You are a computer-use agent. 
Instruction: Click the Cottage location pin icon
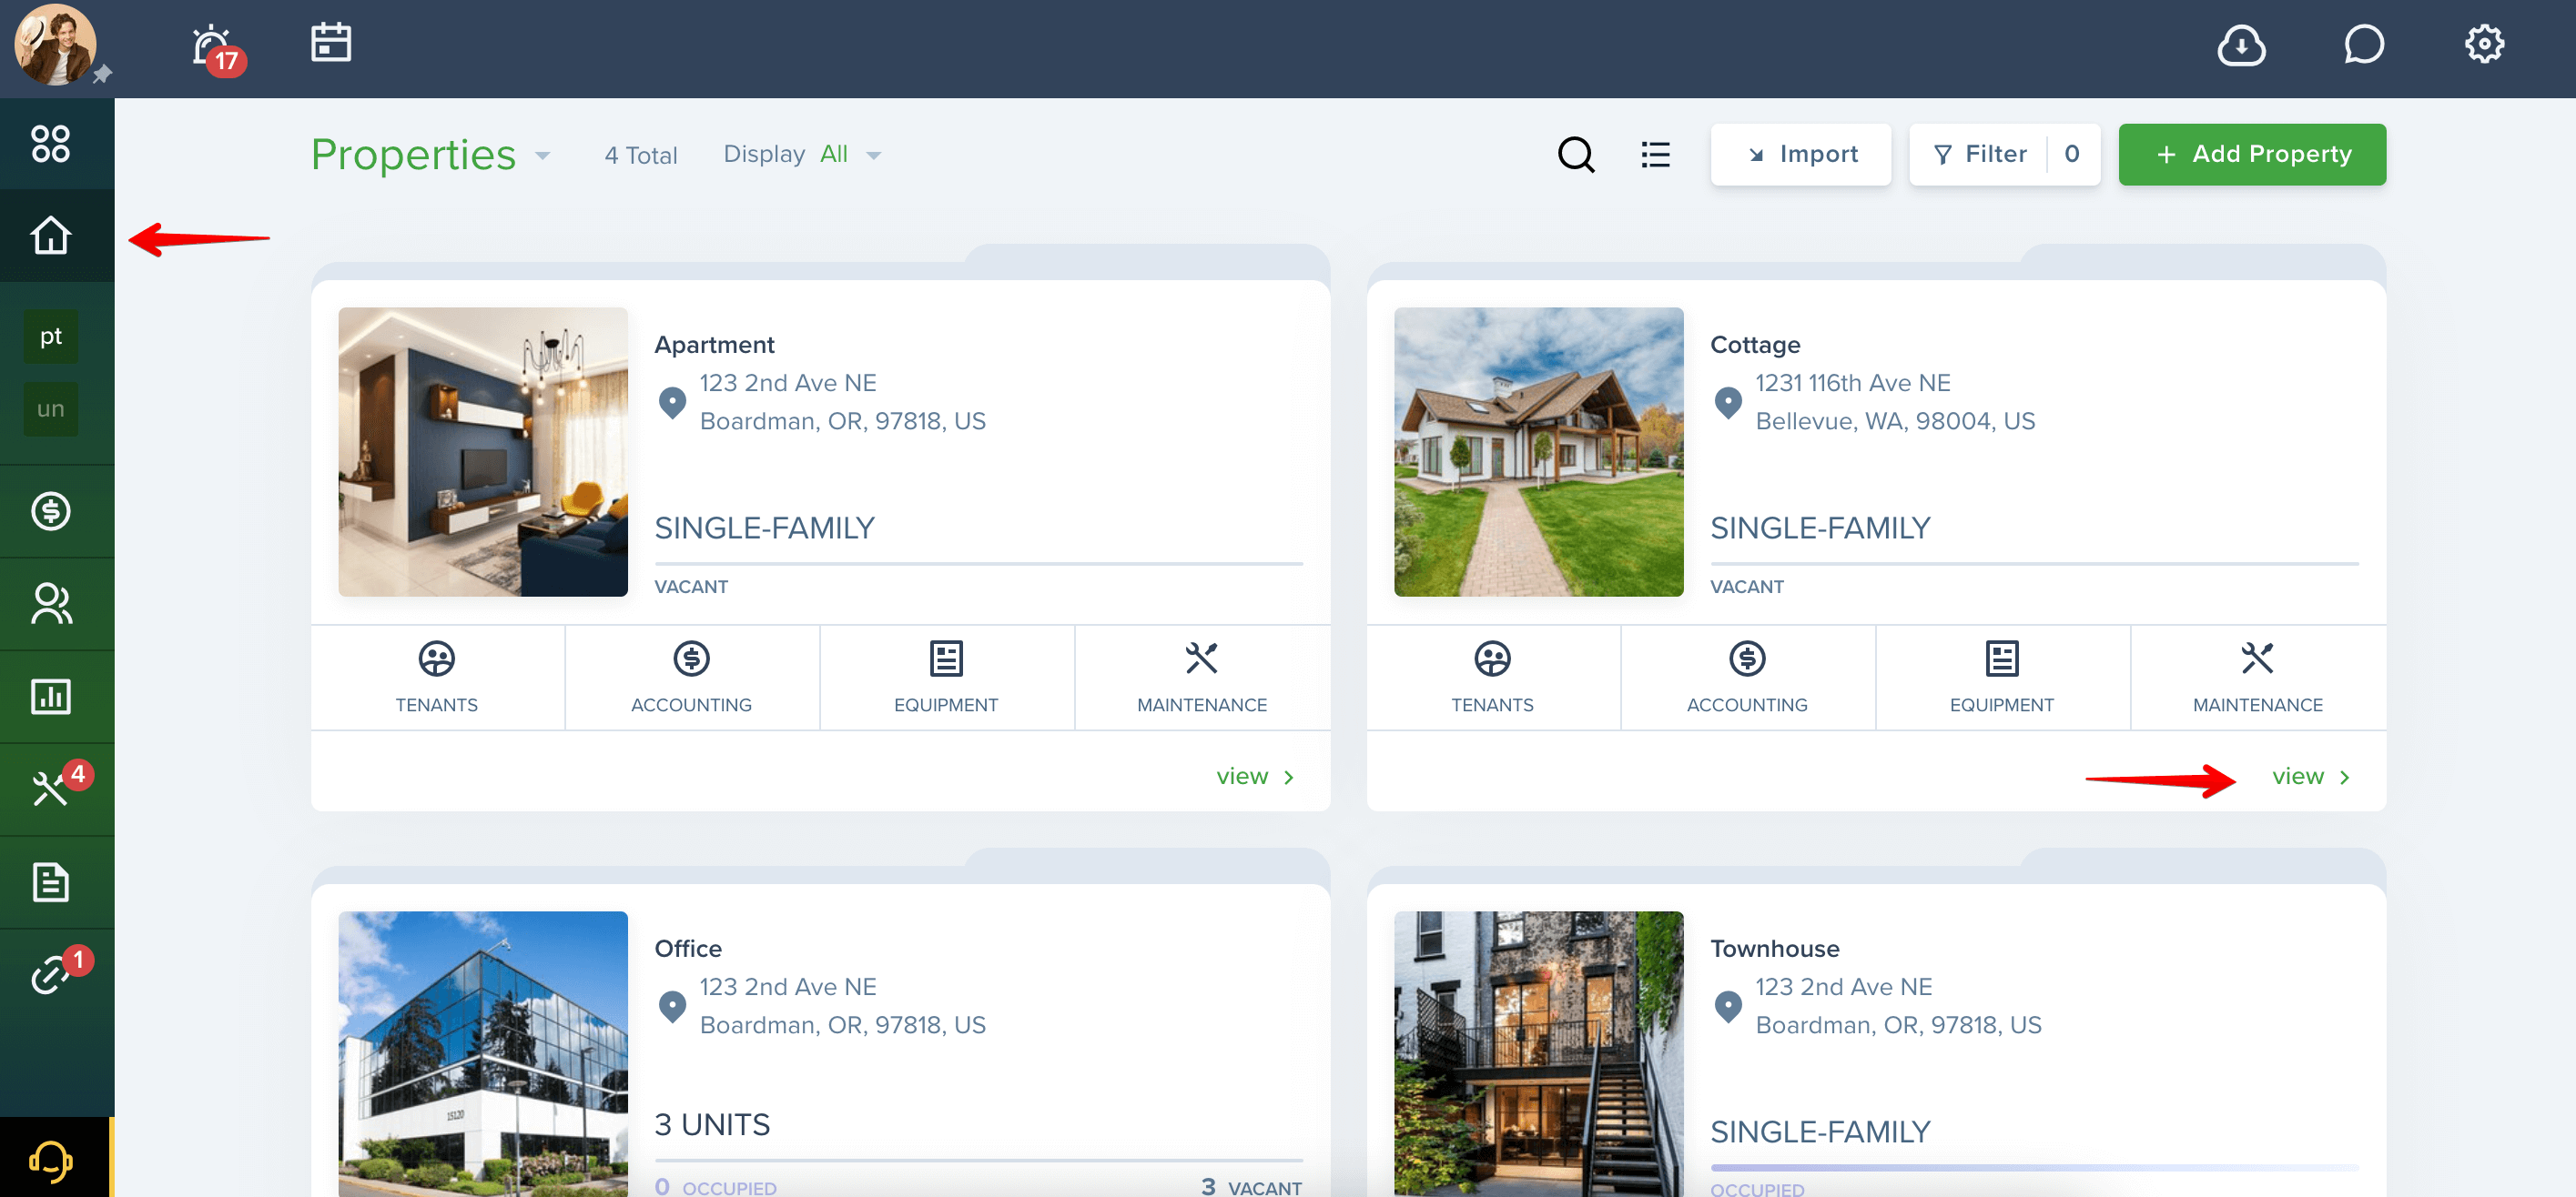[1728, 403]
